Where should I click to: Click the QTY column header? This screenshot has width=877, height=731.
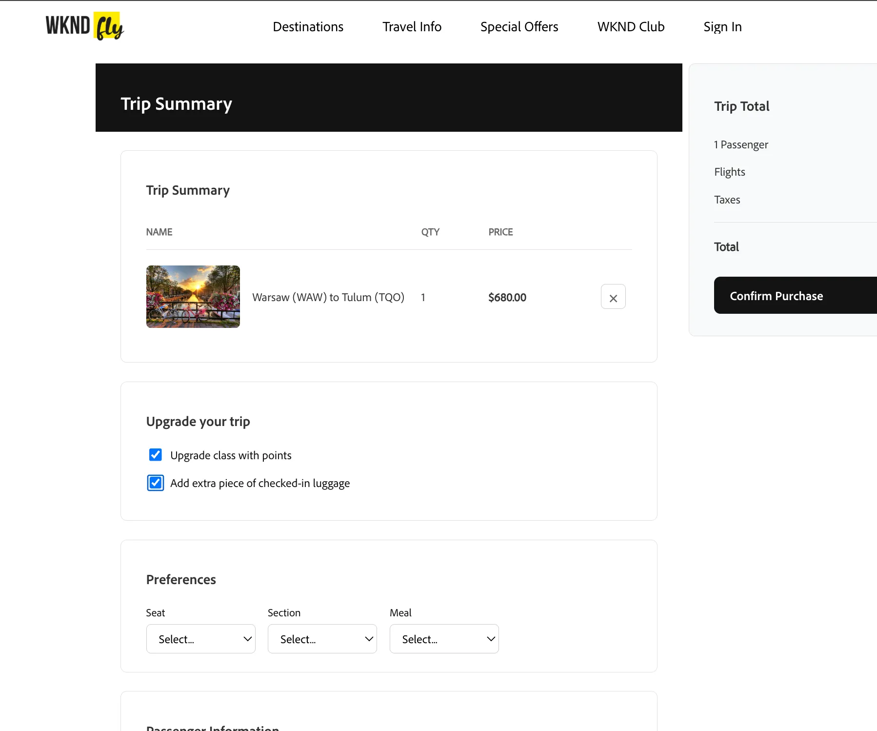(431, 232)
